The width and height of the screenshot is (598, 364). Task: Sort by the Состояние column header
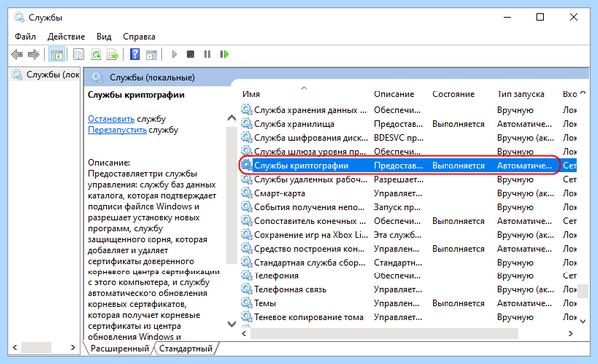pyautogui.click(x=453, y=94)
